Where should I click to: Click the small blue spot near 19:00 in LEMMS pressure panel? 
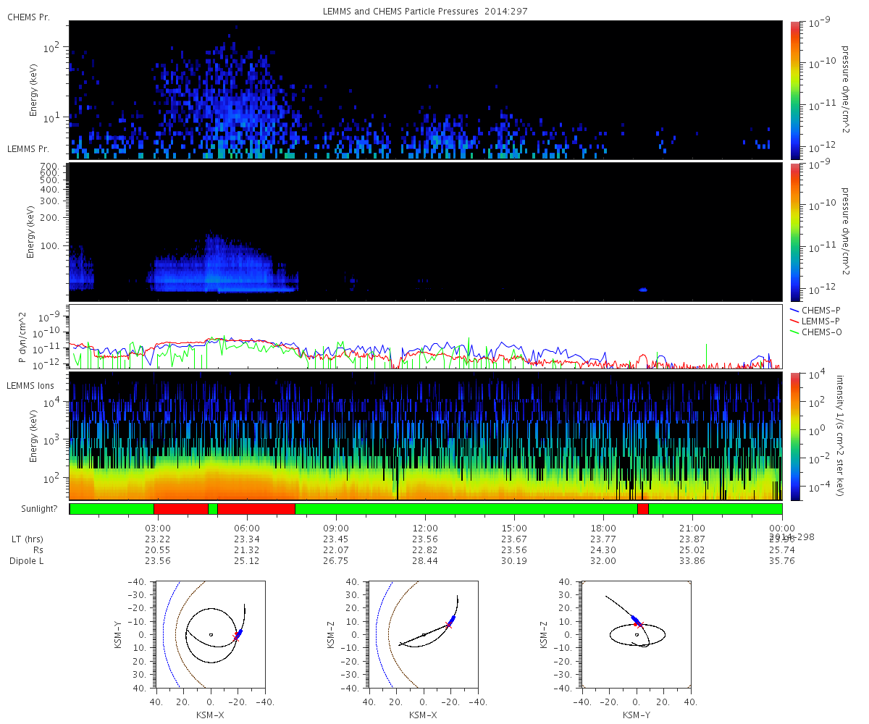pyautogui.click(x=642, y=290)
